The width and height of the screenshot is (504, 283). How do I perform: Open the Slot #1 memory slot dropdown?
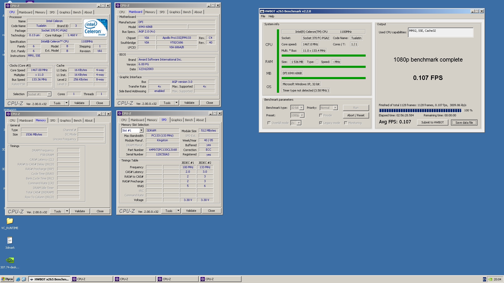pyautogui.click(x=141, y=130)
